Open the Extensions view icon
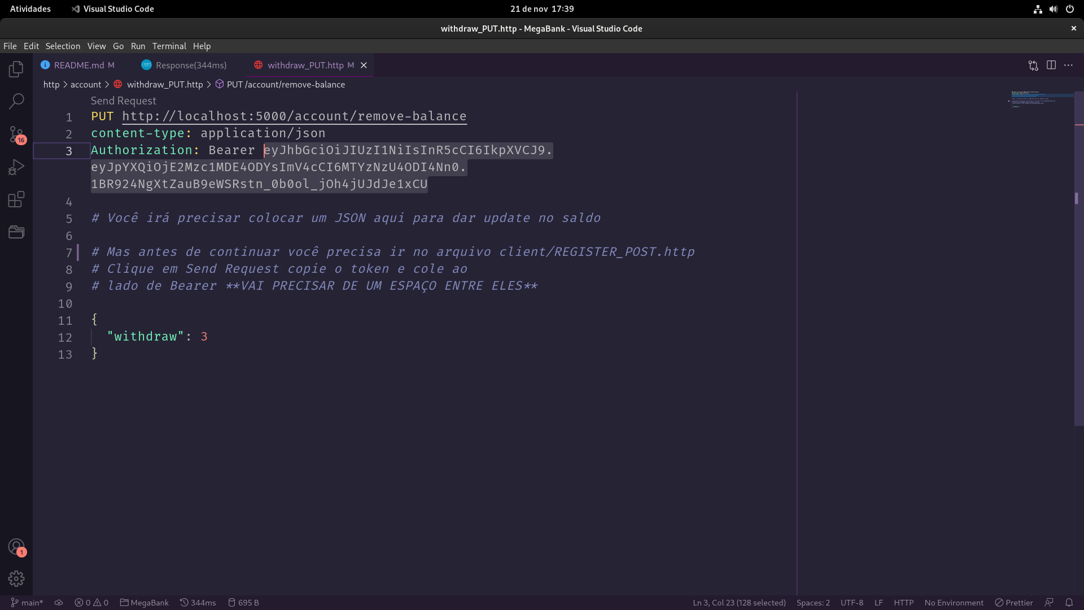 16,199
